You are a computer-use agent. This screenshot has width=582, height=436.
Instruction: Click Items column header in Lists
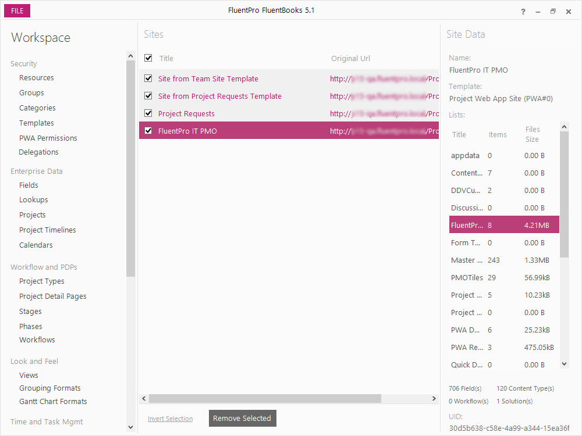click(498, 135)
